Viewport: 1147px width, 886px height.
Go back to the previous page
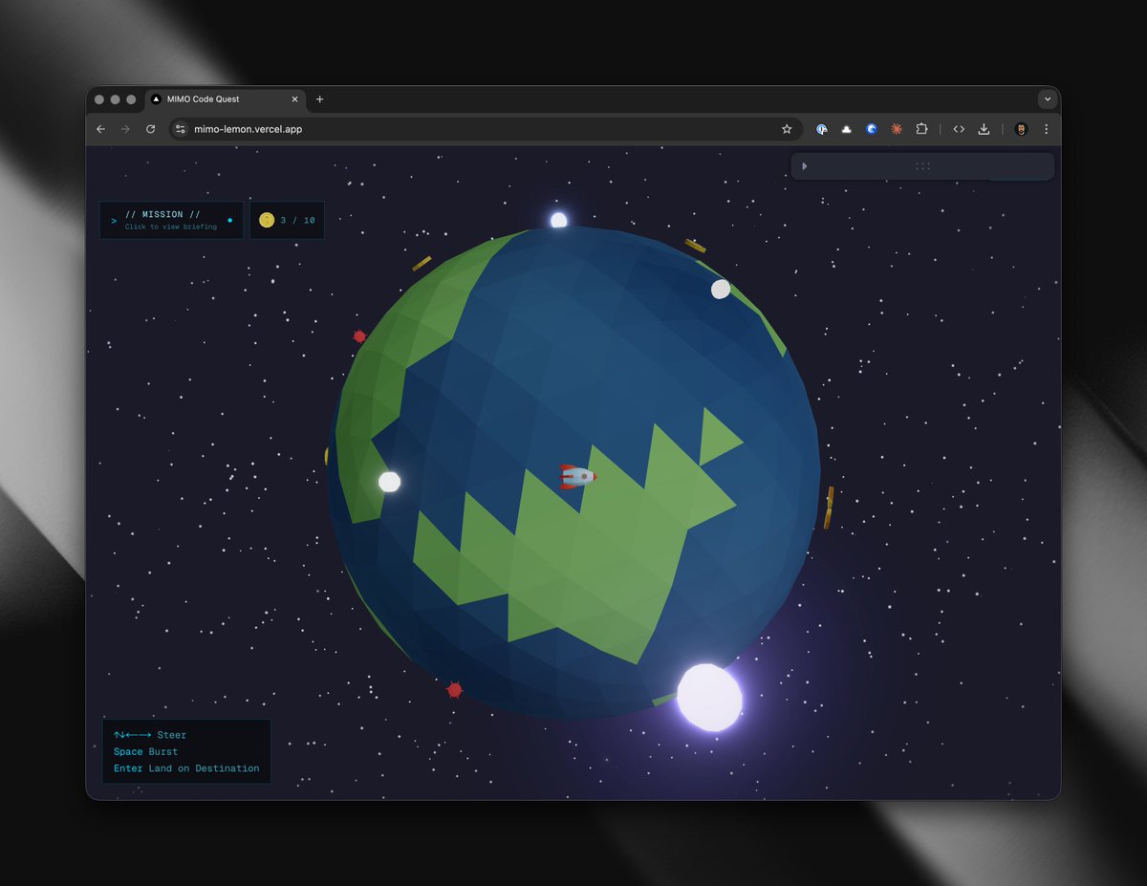[101, 129]
